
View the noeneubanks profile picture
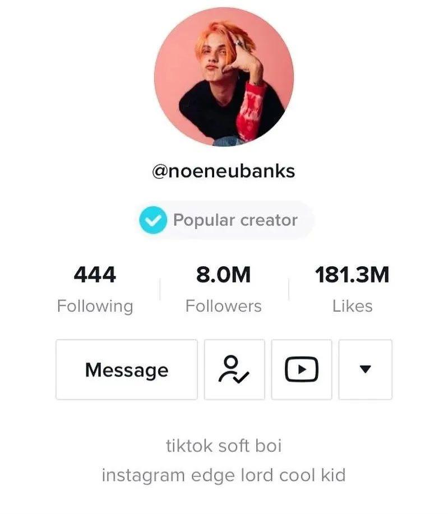coord(224,77)
